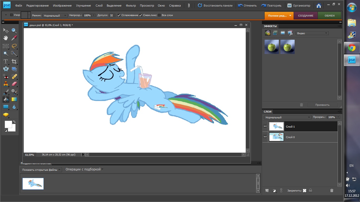The image size is (360, 202).
Task: Click the Восстановить панели button
Action: (x=215, y=6)
